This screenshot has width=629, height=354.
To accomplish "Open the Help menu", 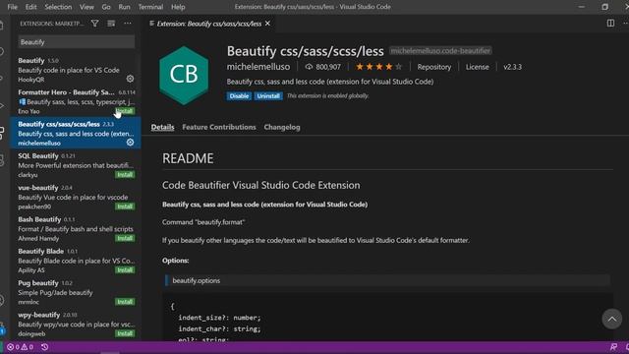I will pos(178,7).
